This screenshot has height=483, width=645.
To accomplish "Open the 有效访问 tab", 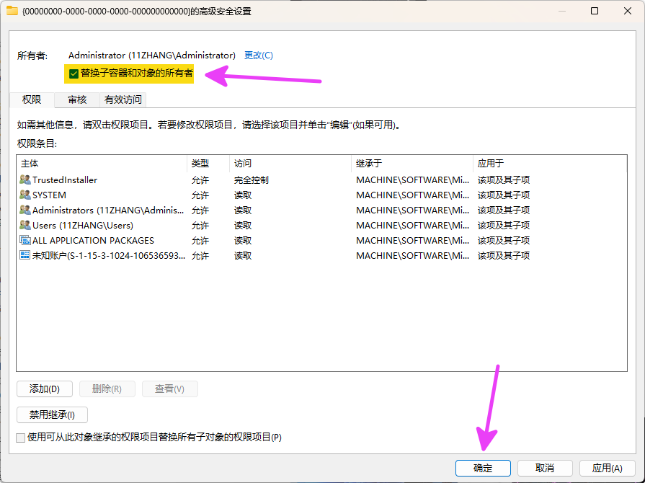I will point(123,100).
